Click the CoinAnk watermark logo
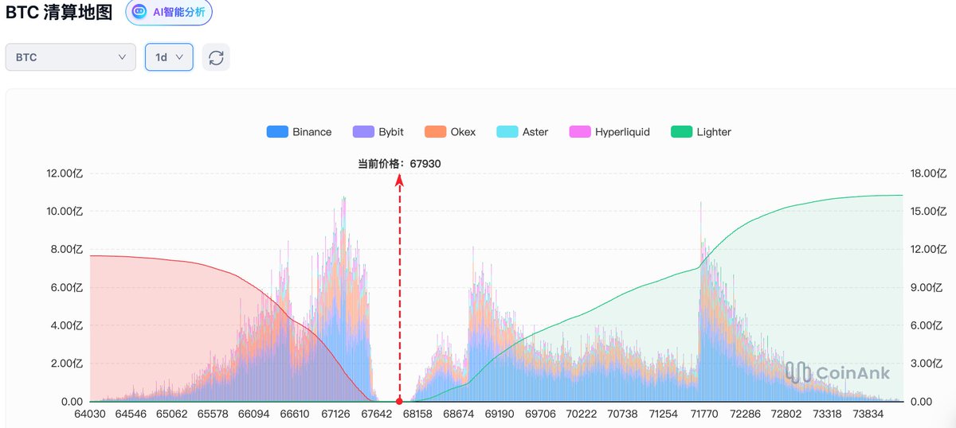 [x=836, y=372]
